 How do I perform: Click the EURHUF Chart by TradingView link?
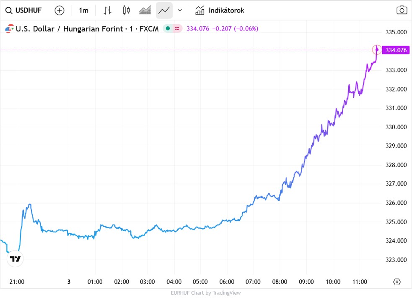coord(206,293)
